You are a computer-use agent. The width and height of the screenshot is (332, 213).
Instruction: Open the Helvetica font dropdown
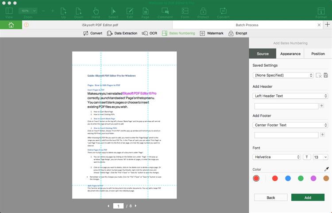(277, 157)
